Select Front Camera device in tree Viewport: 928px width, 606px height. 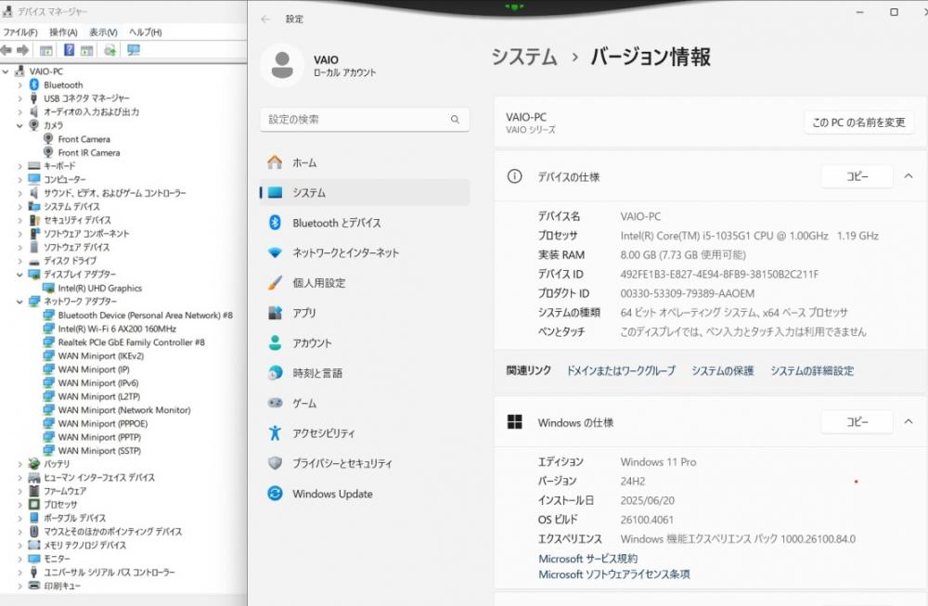coord(84,139)
